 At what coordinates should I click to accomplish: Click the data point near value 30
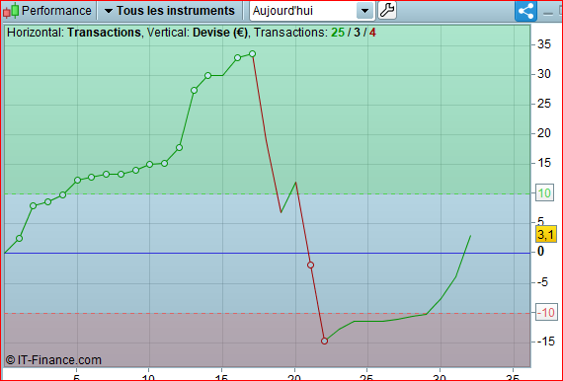[207, 76]
